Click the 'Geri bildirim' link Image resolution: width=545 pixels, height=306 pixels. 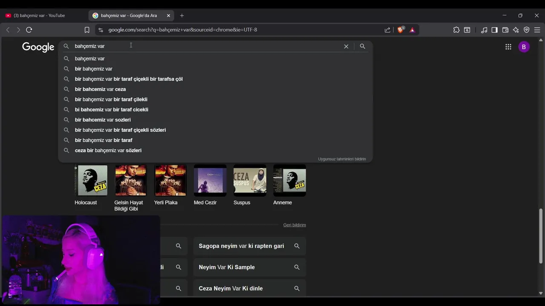(x=295, y=225)
